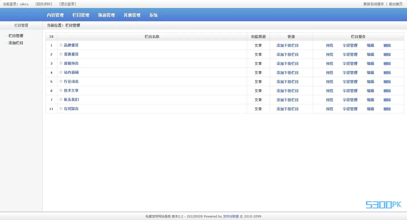The width and height of the screenshot is (407, 220).
Task: Open 字段管理 for 普通推荐
Action: coord(350,54)
